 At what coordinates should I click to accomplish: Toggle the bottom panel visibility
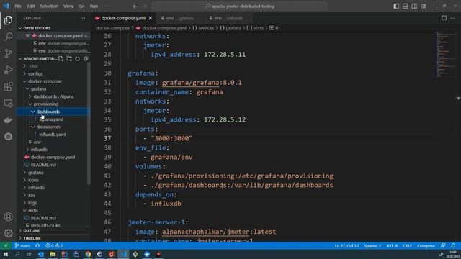click(x=405, y=6)
